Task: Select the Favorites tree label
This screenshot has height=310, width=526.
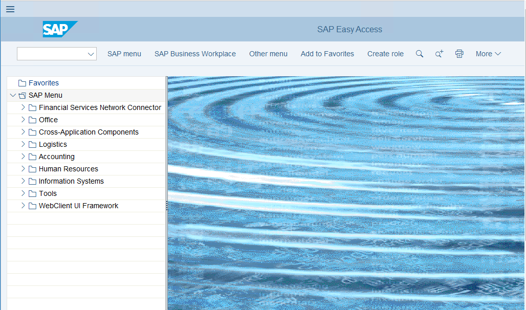Action: tap(43, 83)
